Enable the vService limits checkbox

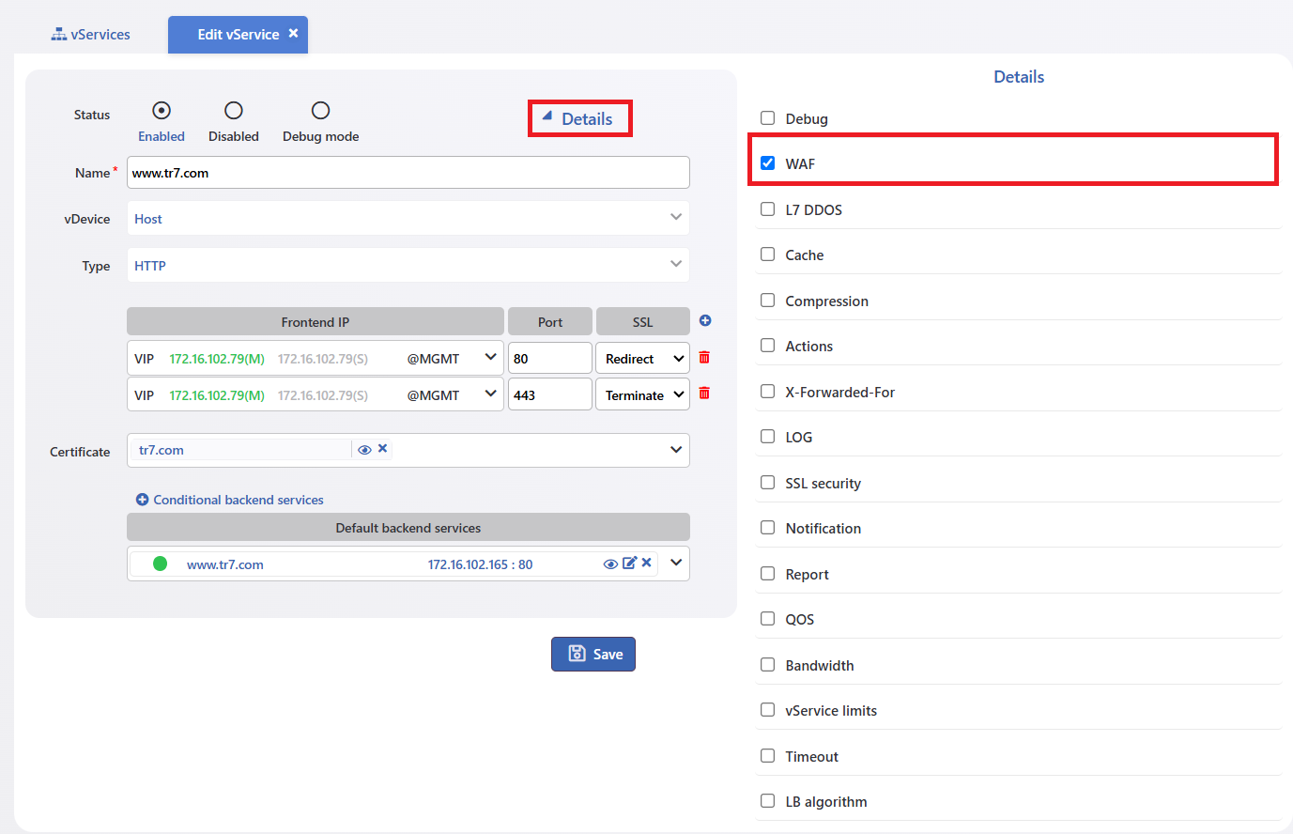pos(767,710)
